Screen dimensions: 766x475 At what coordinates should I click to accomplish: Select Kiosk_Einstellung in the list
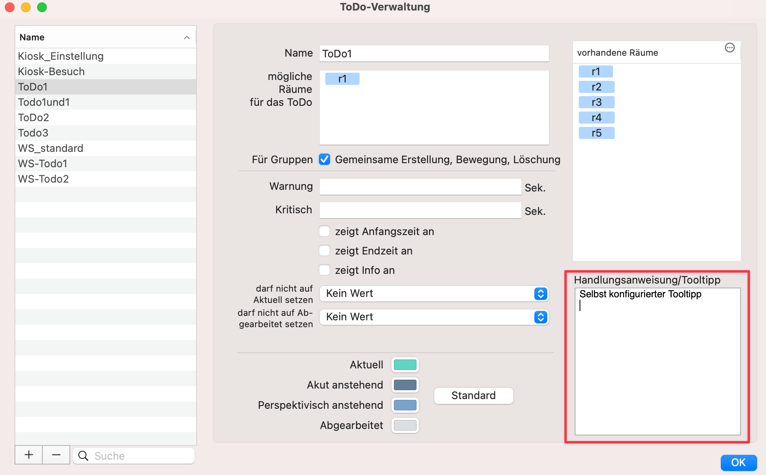coord(106,56)
